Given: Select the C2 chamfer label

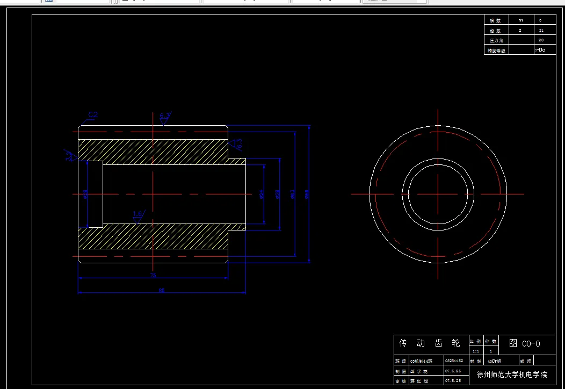Looking at the screenshot, I should click(93, 114).
